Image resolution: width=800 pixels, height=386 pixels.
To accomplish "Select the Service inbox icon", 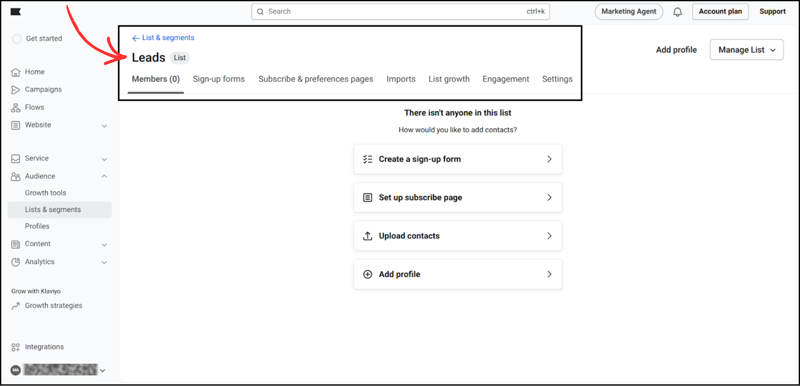I will [15, 158].
